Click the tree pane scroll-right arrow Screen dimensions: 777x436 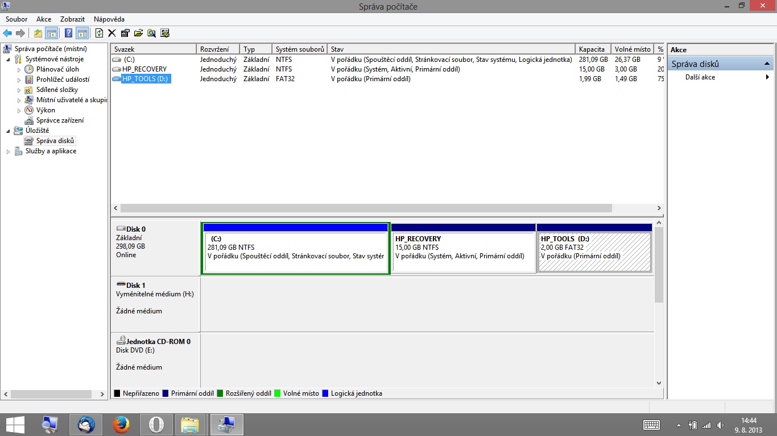tap(102, 394)
